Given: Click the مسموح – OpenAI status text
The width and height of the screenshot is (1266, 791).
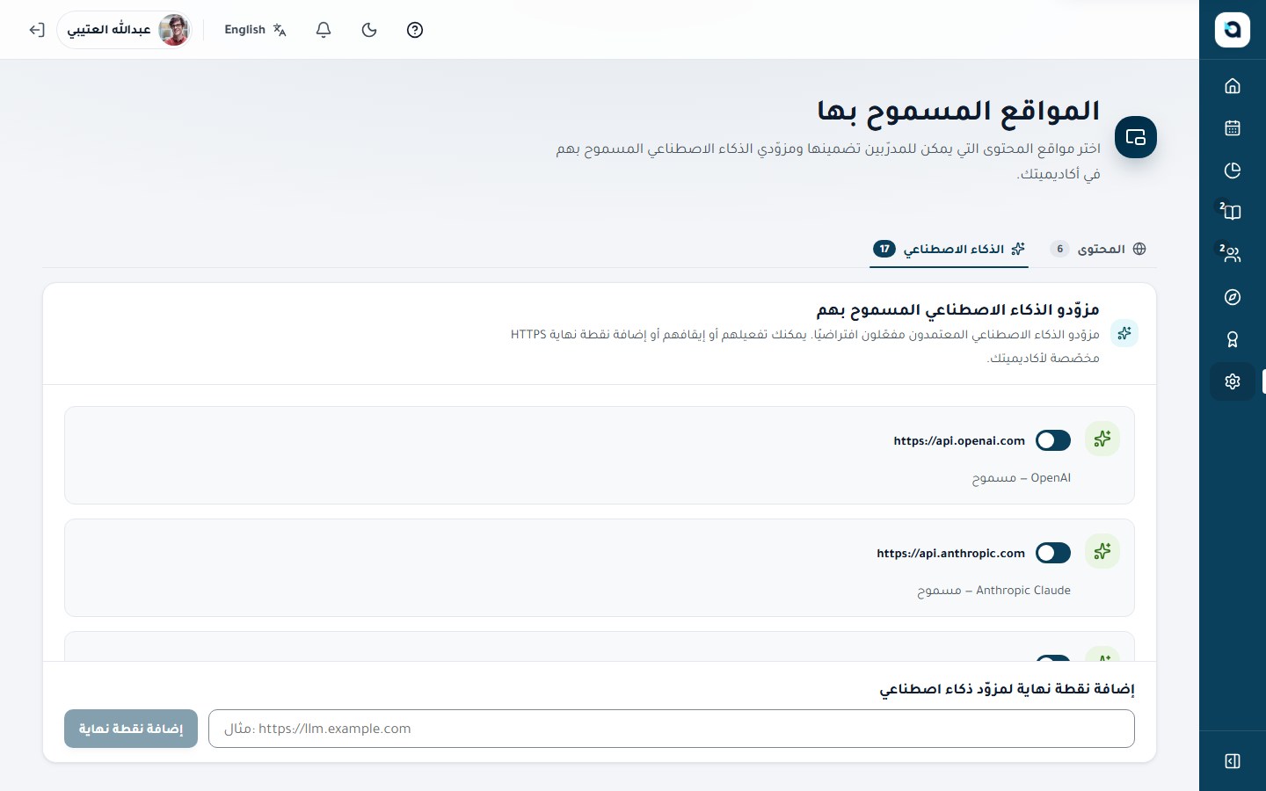Looking at the screenshot, I should (x=1021, y=478).
